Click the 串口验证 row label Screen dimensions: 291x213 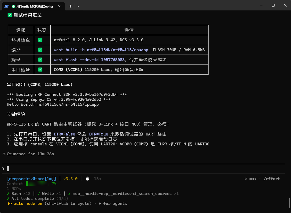tap(21, 70)
